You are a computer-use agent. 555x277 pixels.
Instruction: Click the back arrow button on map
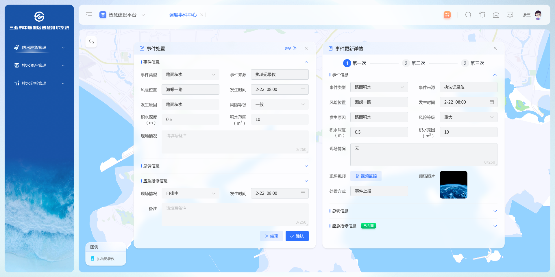click(x=91, y=42)
